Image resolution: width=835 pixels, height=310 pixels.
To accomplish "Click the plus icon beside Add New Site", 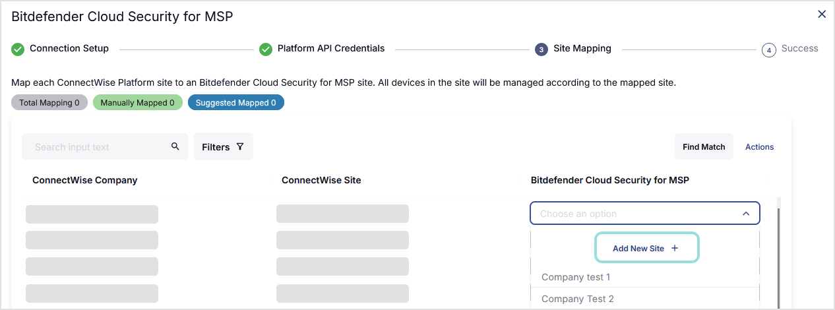I will pos(674,248).
